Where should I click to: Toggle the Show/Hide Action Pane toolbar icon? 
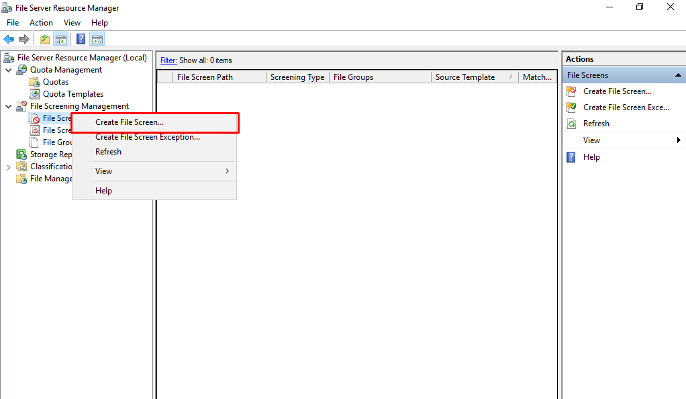pos(97,40)
